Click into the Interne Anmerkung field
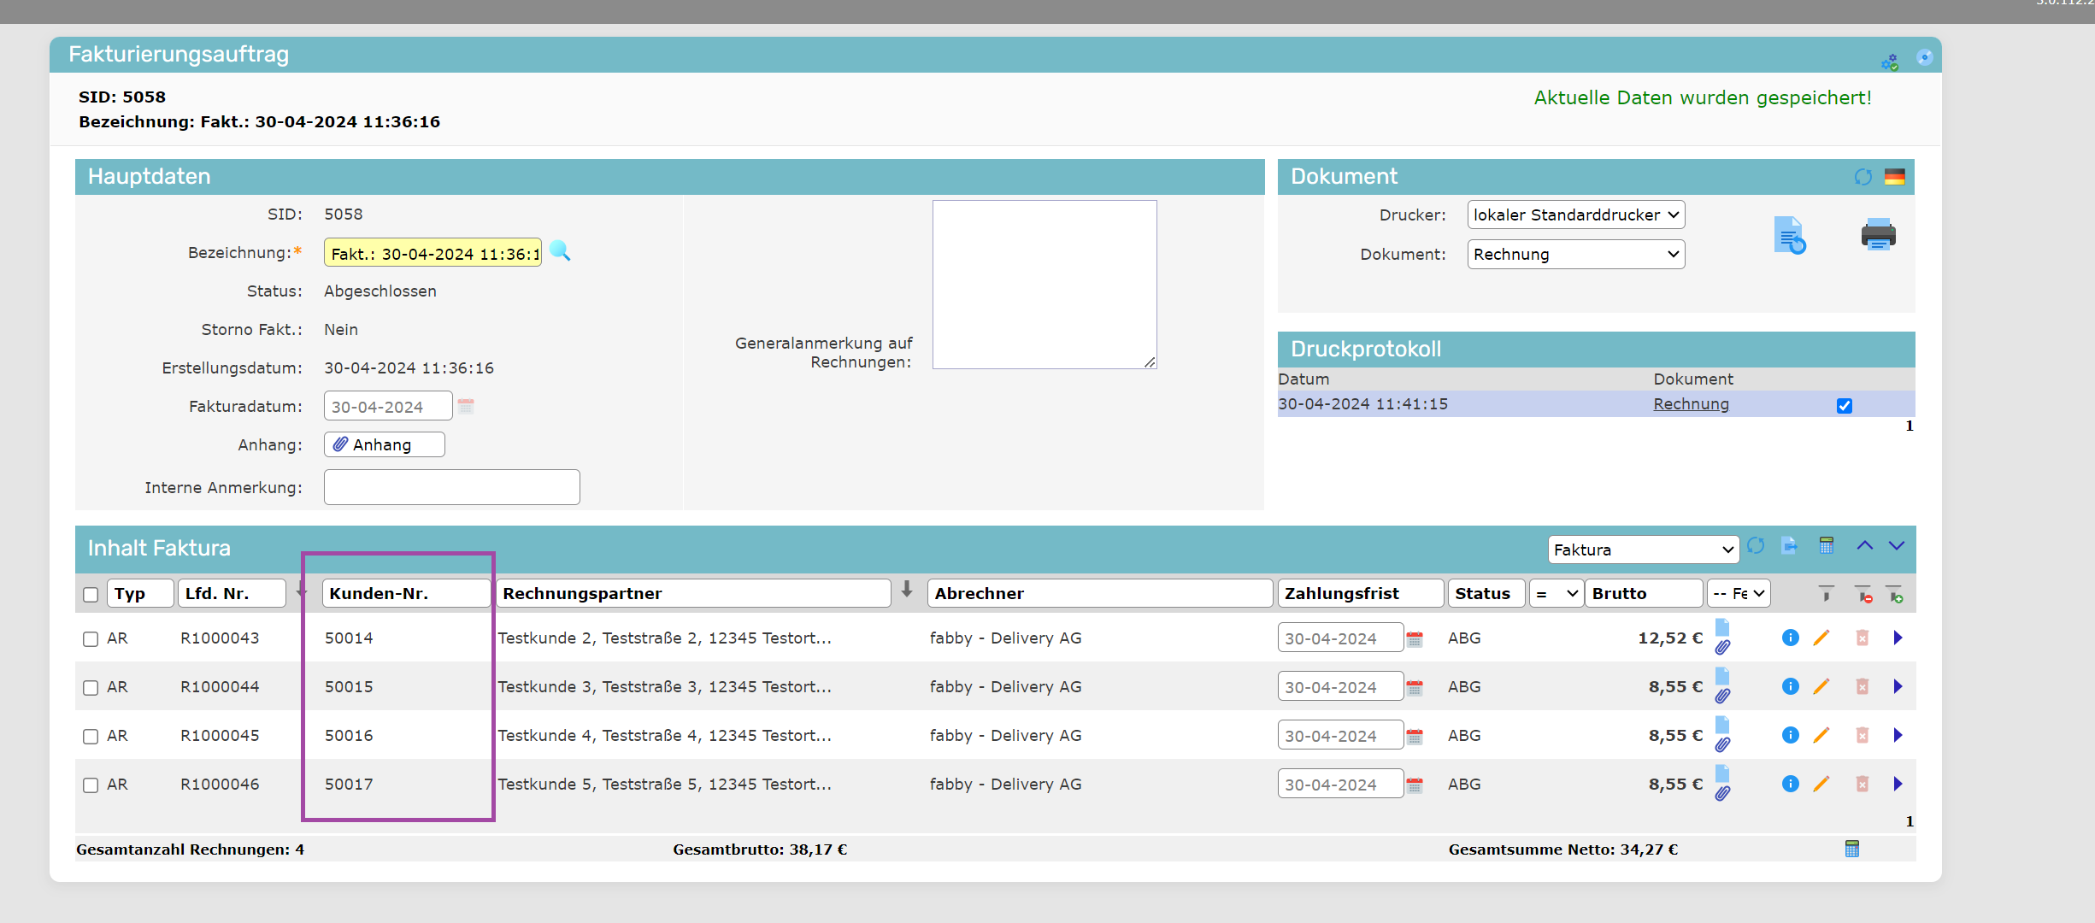The image size is (2095, 923). pos(451,487)
